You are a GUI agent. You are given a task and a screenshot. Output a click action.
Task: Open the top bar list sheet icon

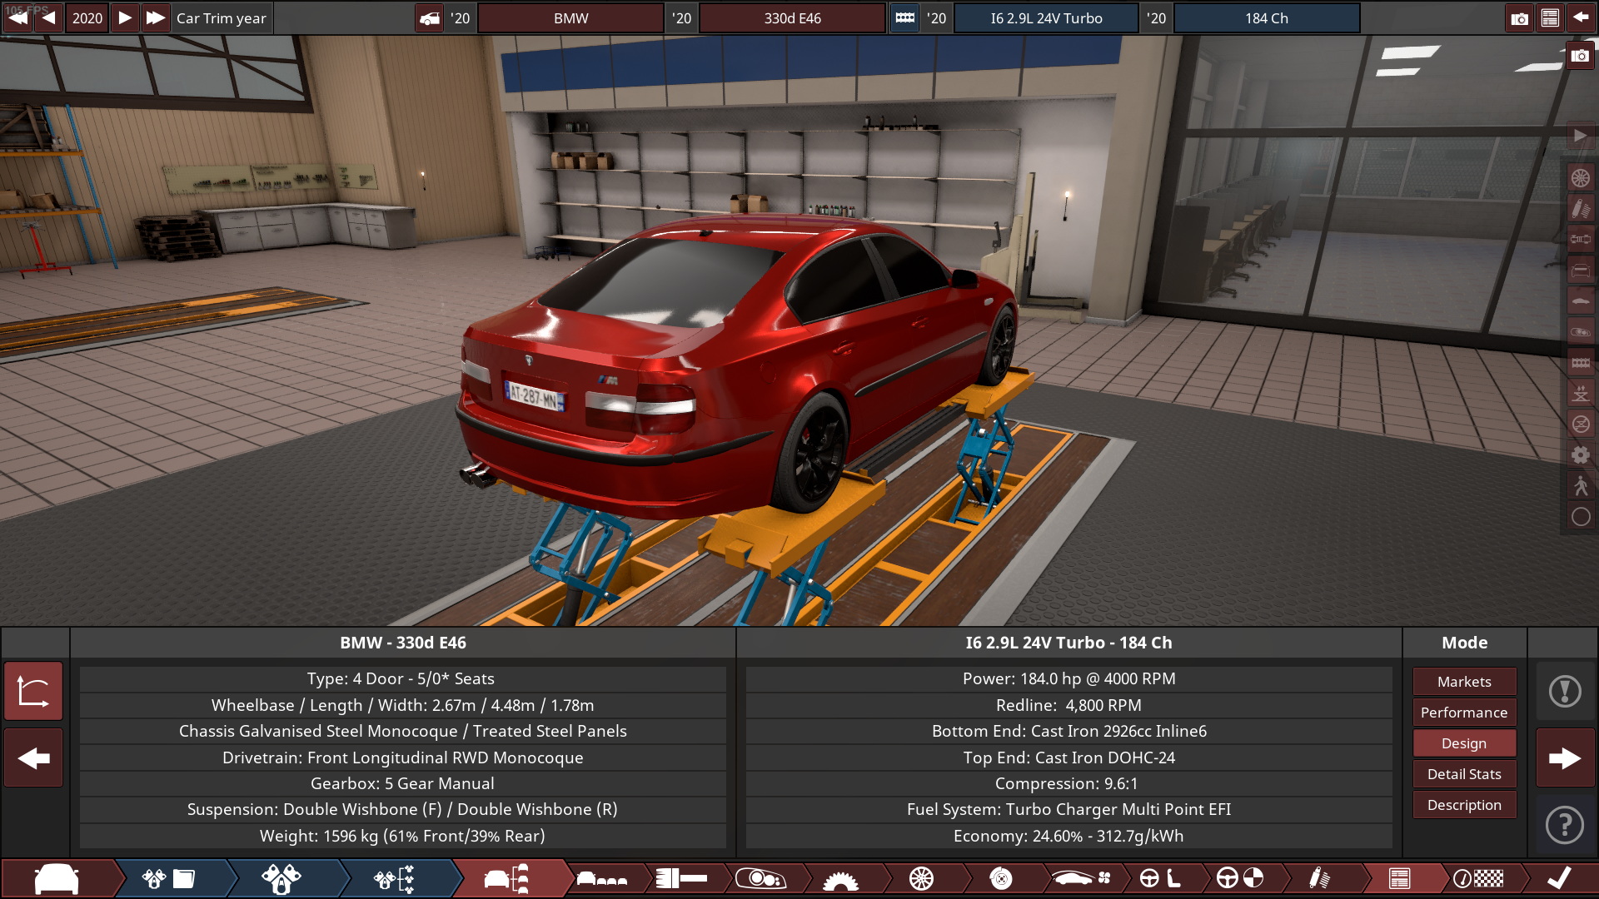1550,17
